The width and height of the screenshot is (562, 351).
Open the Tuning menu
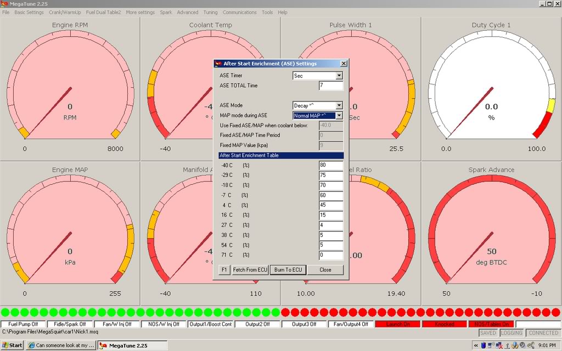(210, 12)
